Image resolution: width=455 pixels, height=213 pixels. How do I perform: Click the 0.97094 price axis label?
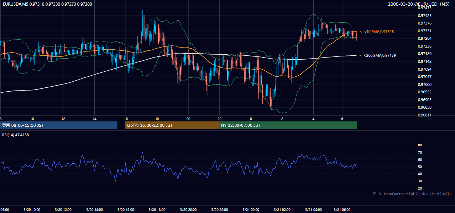(x=425, y=69)
